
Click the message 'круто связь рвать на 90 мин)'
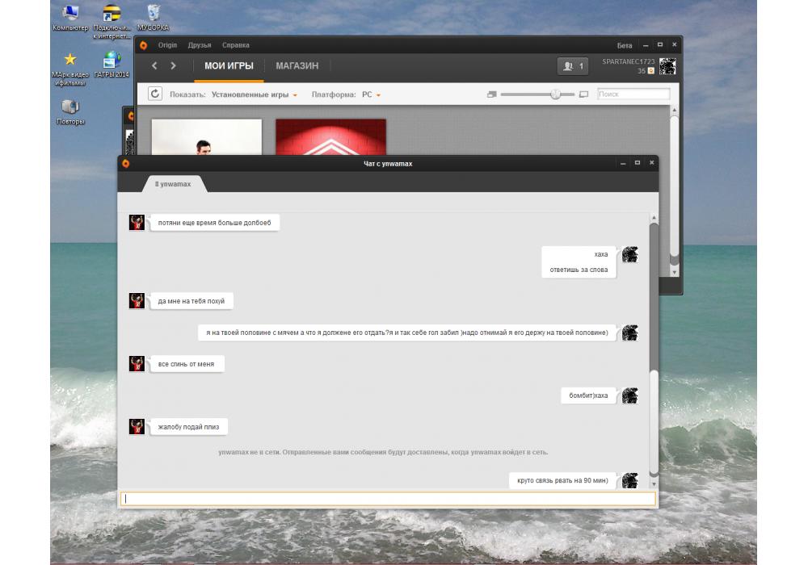(x=562, y=480)
